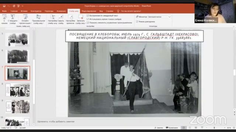Click main editor vertical scrollbar thumb
The image size is (236, 132).
(235, 73)
